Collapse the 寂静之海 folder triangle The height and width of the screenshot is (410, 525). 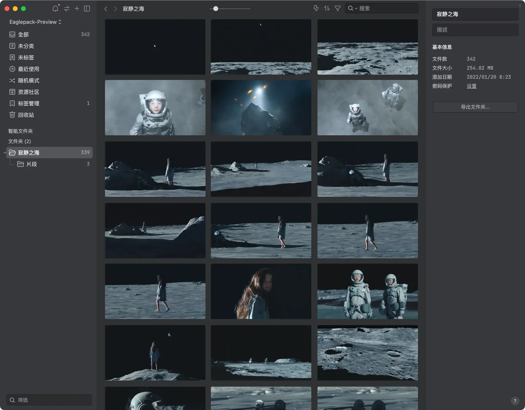(5, 153)
